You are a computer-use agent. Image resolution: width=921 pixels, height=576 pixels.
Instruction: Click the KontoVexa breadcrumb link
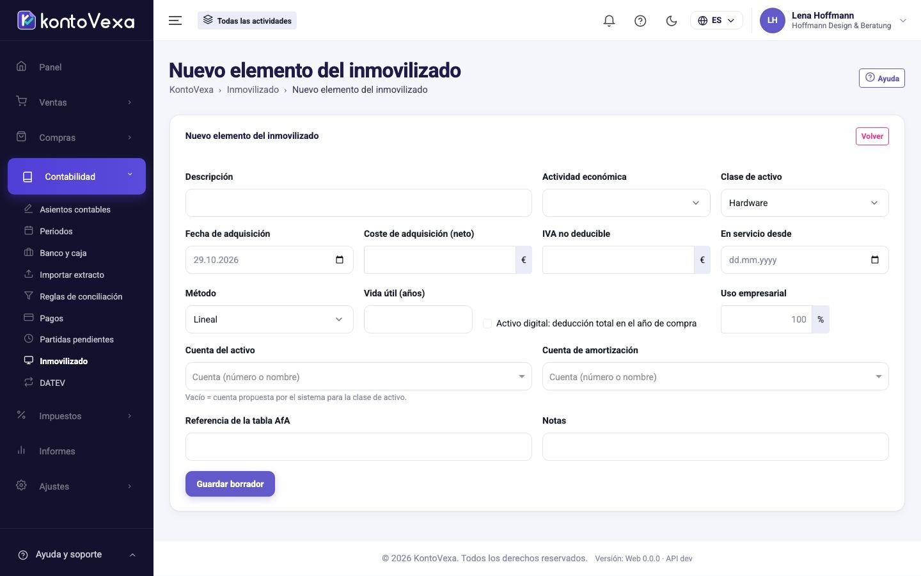(x=191, y=90)
